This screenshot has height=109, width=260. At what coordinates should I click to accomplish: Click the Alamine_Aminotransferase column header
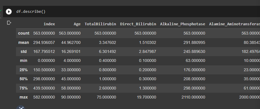234,24
